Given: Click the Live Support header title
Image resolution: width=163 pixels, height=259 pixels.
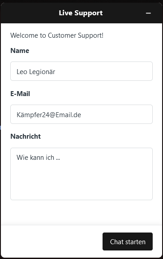Looking at the screenshot, I should pos(81,13).
